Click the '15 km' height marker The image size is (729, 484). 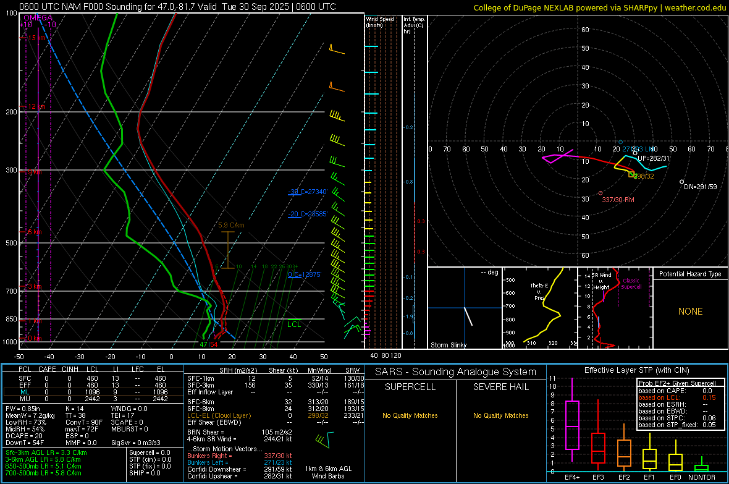point(36,38)
